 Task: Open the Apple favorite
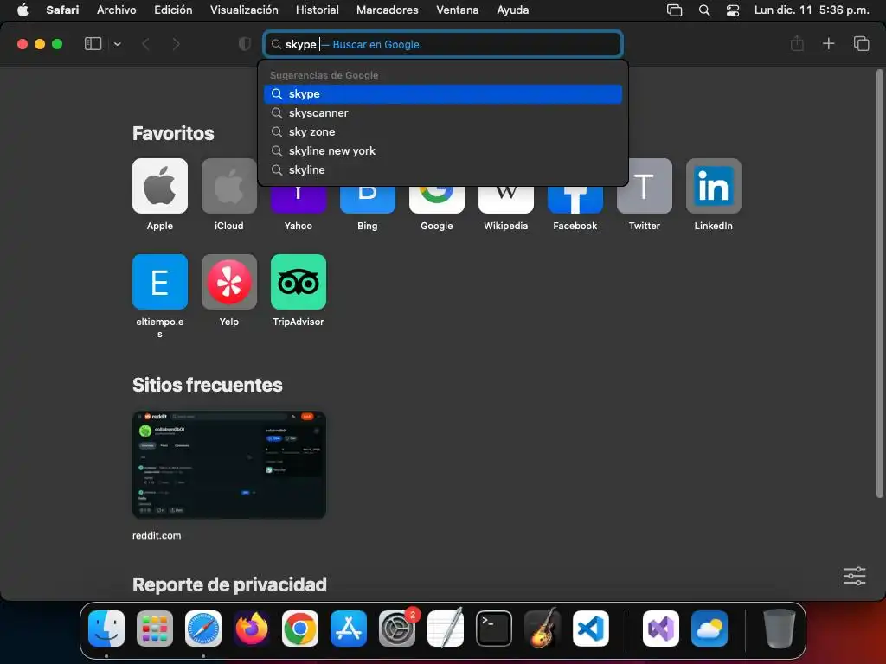point(160,186)
